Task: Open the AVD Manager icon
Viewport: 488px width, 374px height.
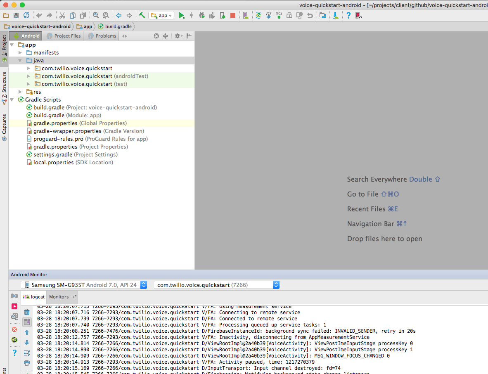Action: tap(245, 15)
